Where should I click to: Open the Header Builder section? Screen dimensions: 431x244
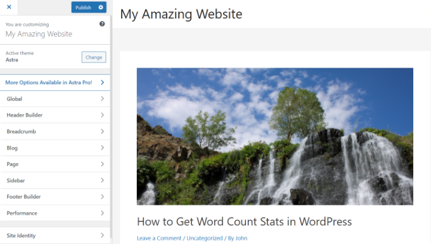[55, 115]
